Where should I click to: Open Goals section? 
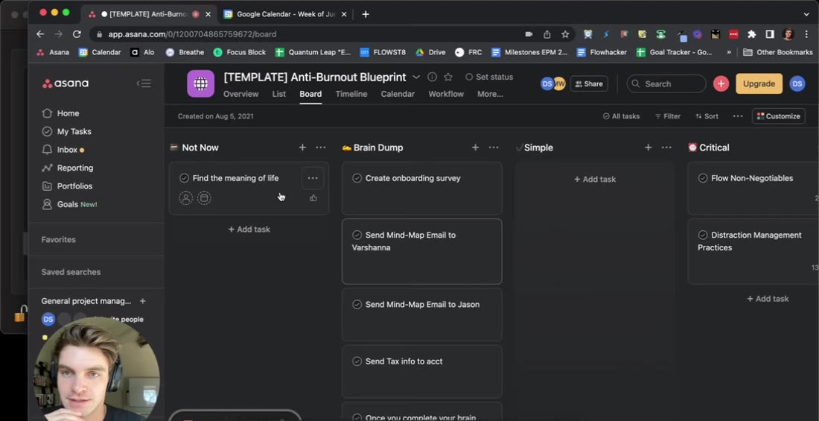pyautogui.click(x=69, y=204)
